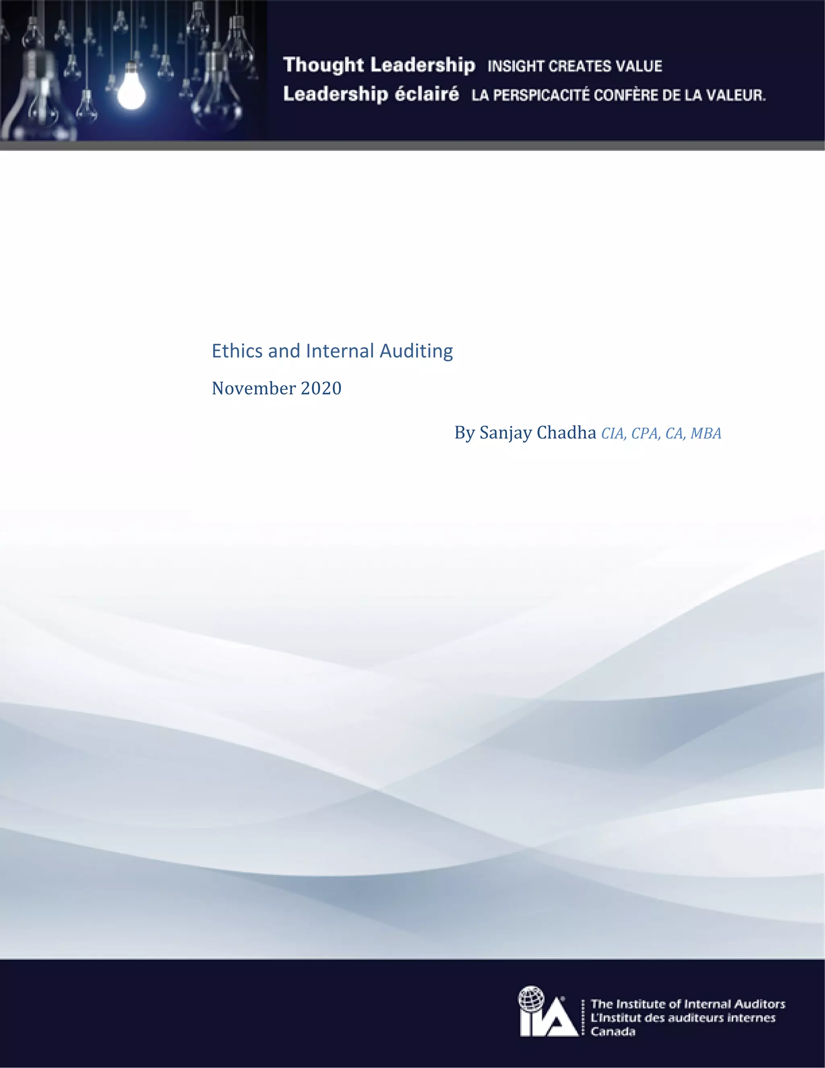Click the dotted separator beside the IIA logo

point(583,1017)
